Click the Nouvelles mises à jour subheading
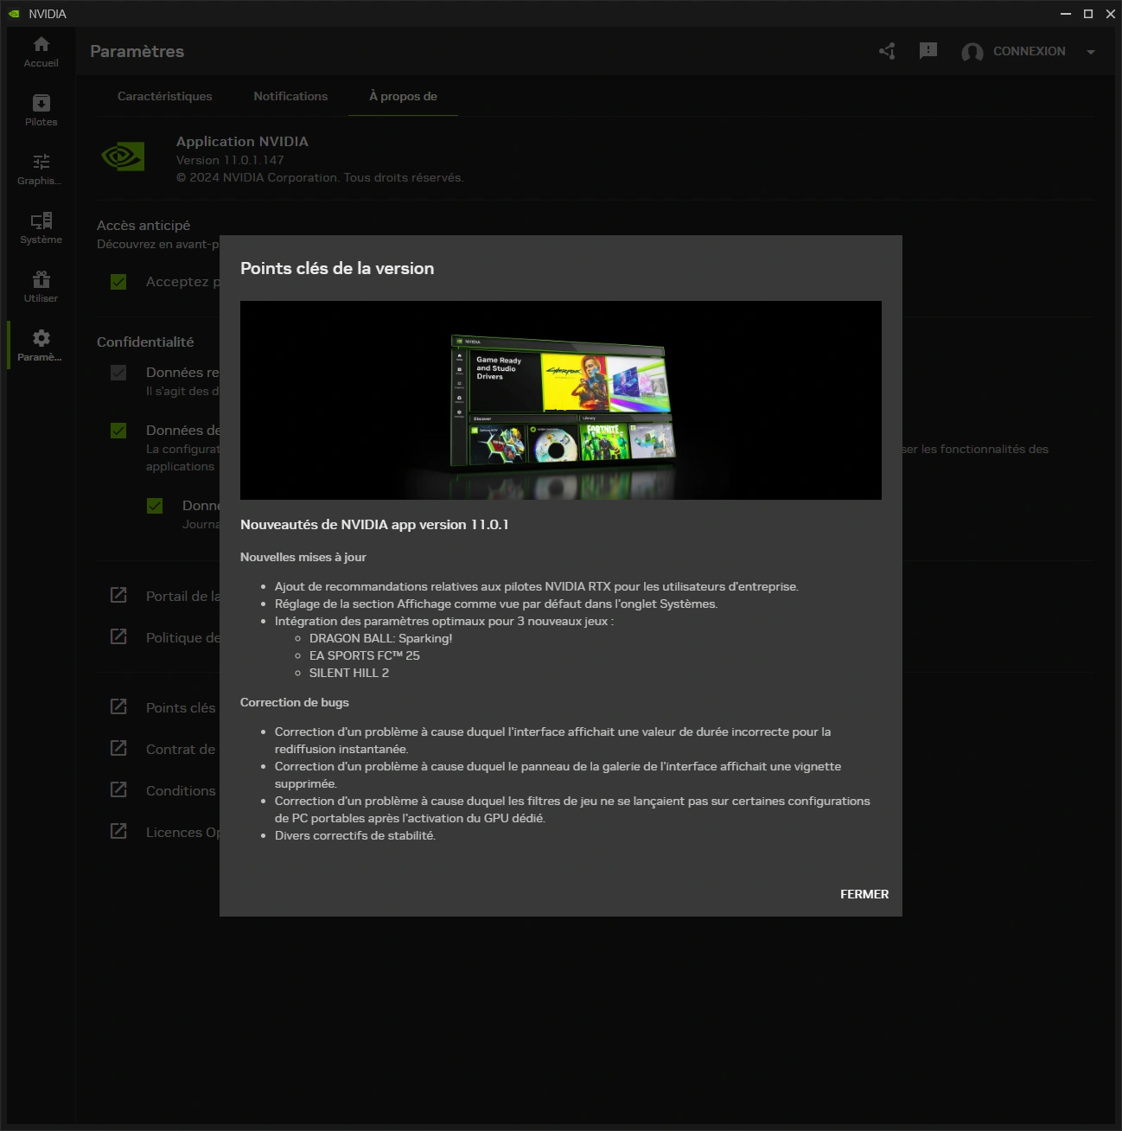The height and width of the screenshot is (1131, 1122). coord(303,557)
